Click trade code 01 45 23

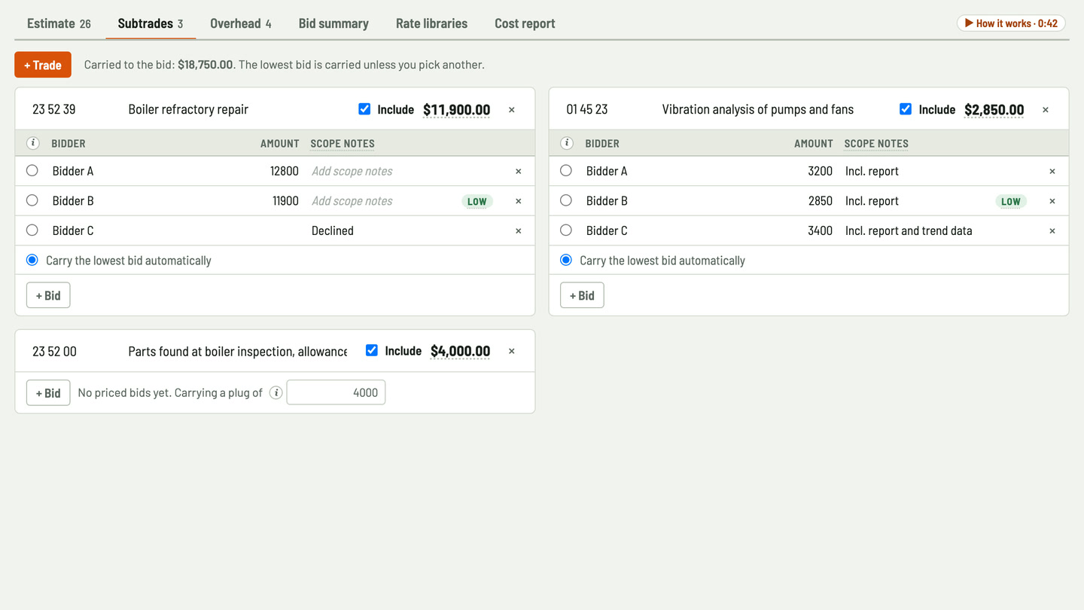(607, 109)
